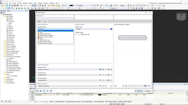Select Surfaces in Navigator tree
Image resolution: width=188 pixels, height=105 pixels.
click(x=11, y=29)
